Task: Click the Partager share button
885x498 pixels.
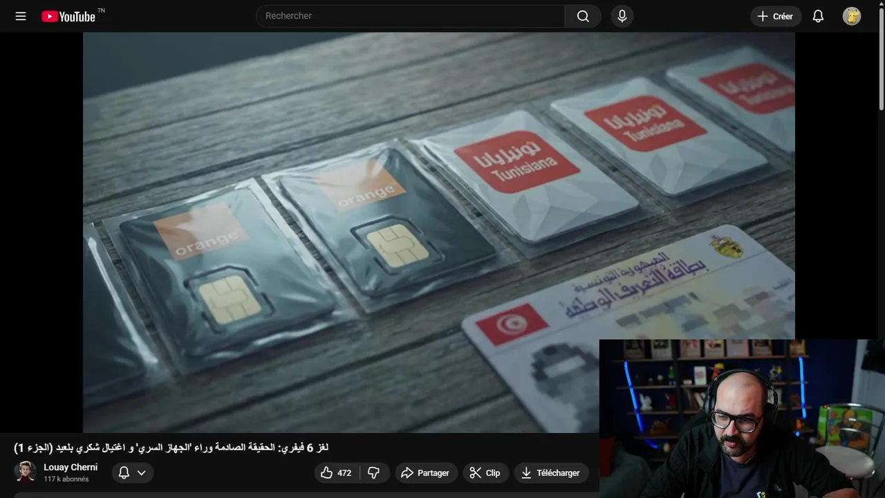Action: [426, 473]
